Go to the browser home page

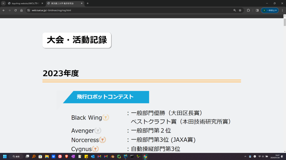(21, 10)
